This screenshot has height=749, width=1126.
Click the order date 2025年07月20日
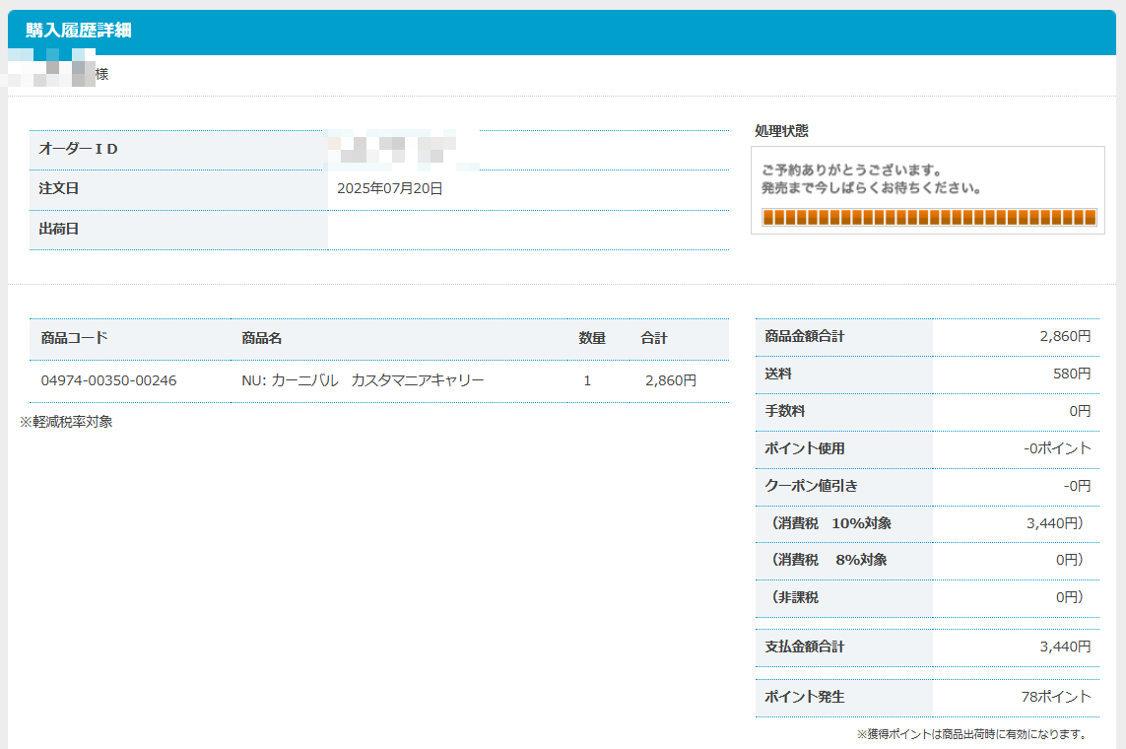389,189
